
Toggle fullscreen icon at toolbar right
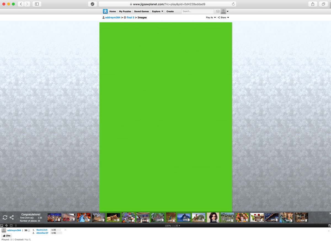coord(329,226)
